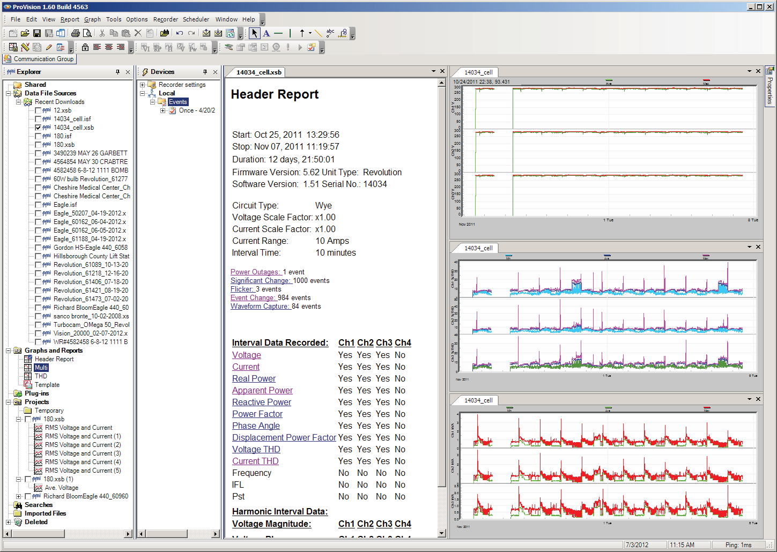Viewport: 777px width, 552px height.
Task: Select the arrow pointer tool in the toolbar
Action: click(x=254, y=33)
